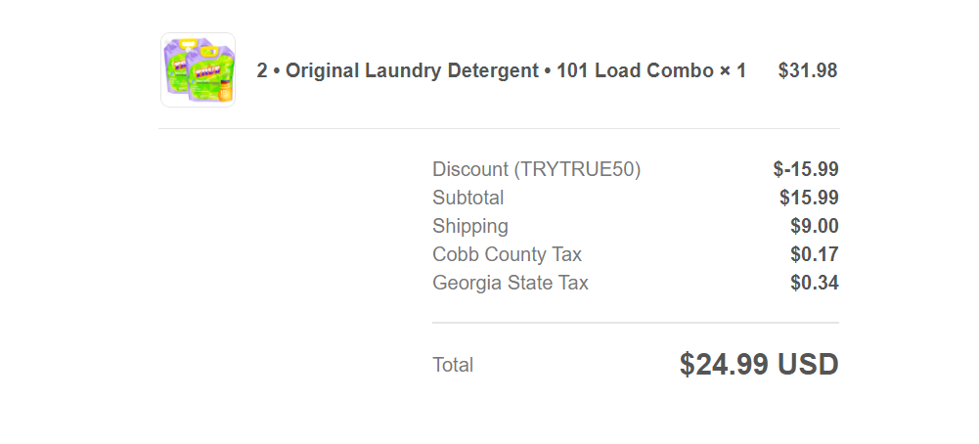Select the $24.99 total figure
This screenshot has width=979, height=444.
point(725,364)
